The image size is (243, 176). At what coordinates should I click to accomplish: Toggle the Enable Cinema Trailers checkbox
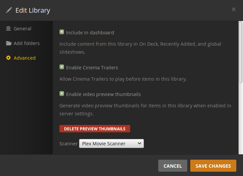point(62,67)
